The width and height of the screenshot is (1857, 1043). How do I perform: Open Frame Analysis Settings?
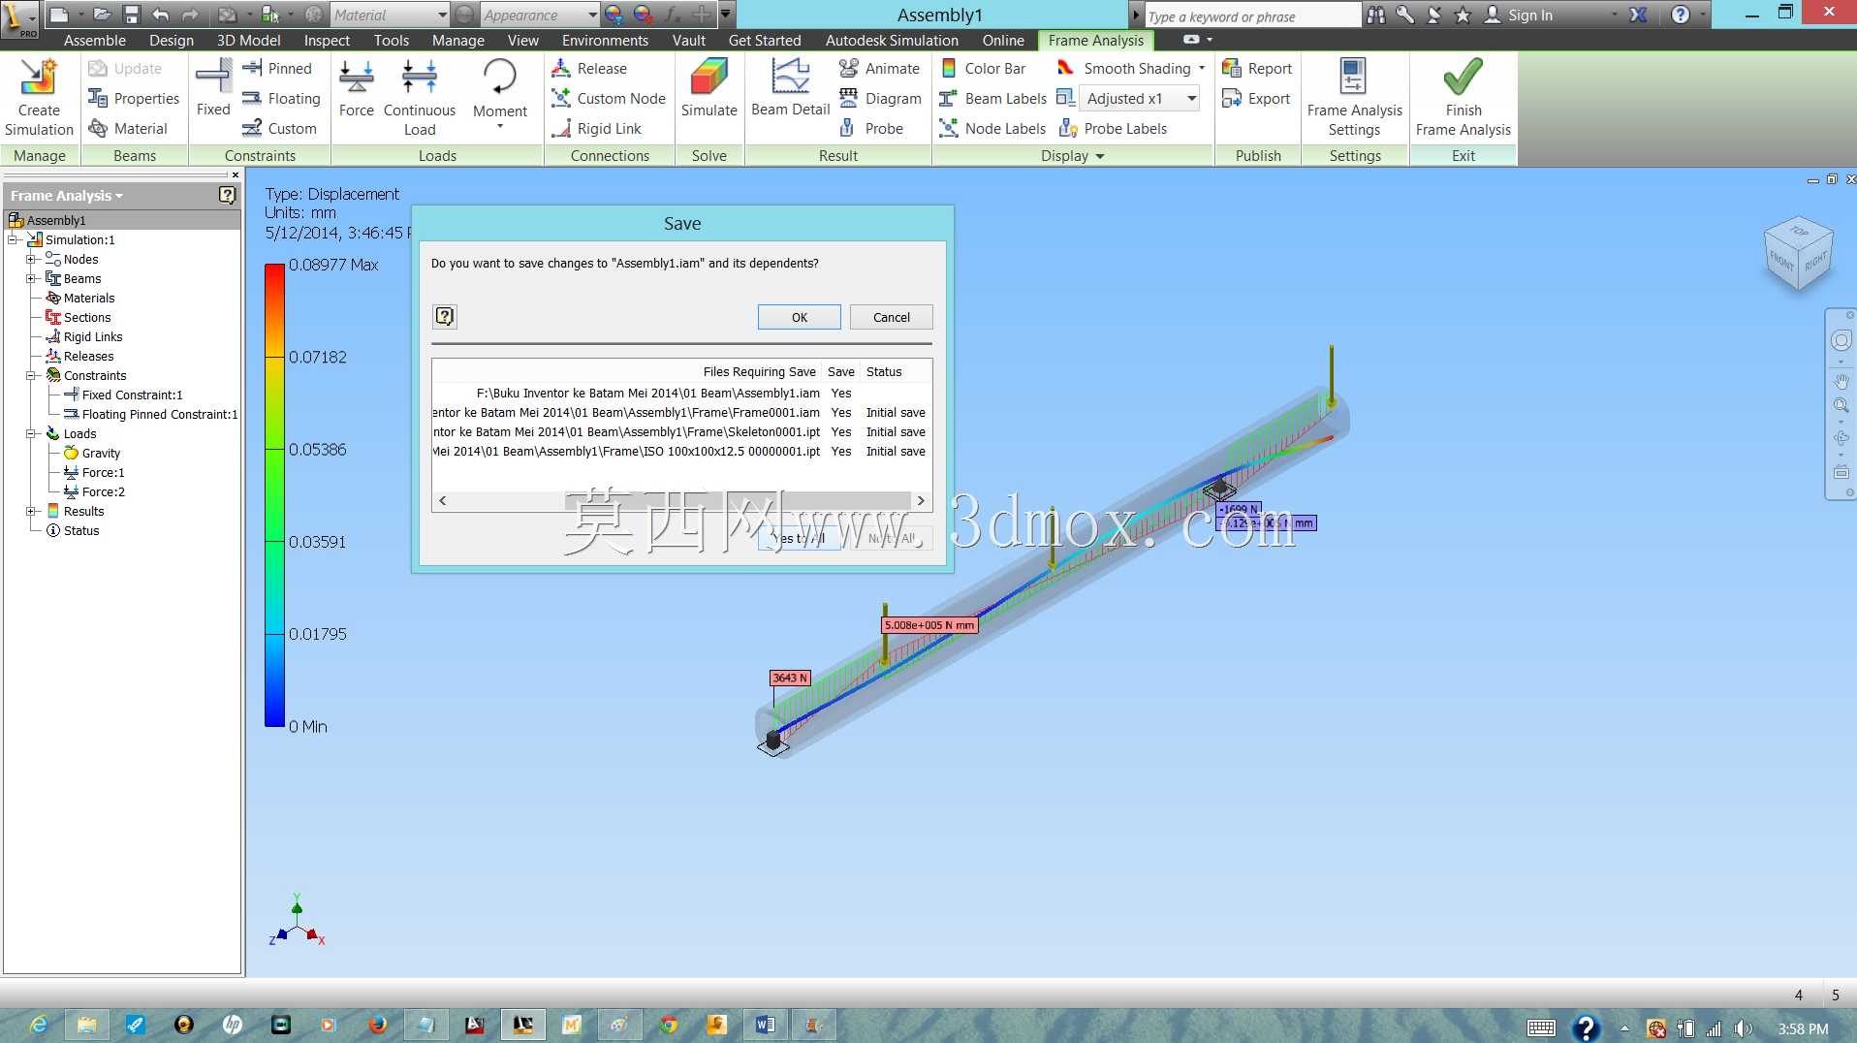[x=1355, y=97]
